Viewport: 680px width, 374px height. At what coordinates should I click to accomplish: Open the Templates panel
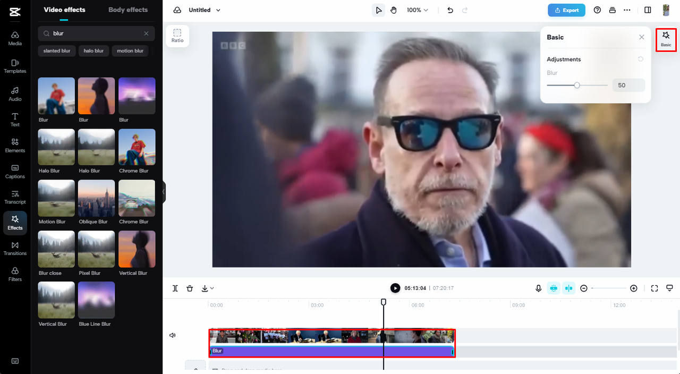tap(15, 66)
